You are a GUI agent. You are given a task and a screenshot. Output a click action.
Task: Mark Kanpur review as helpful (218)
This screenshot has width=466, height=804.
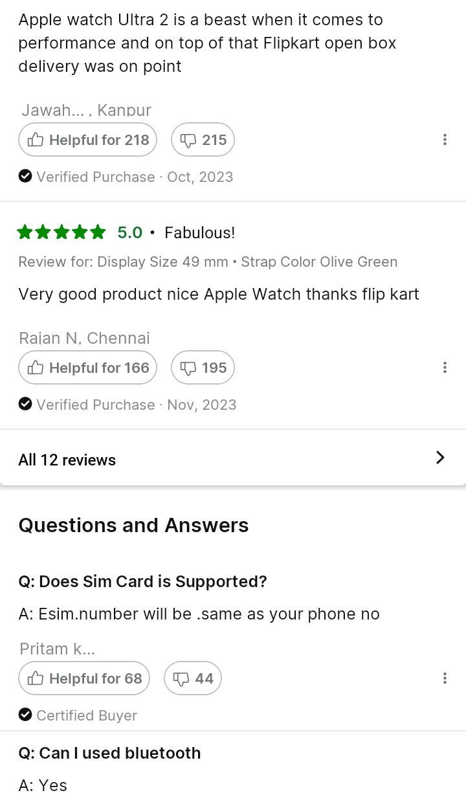[x=87, y=140]
